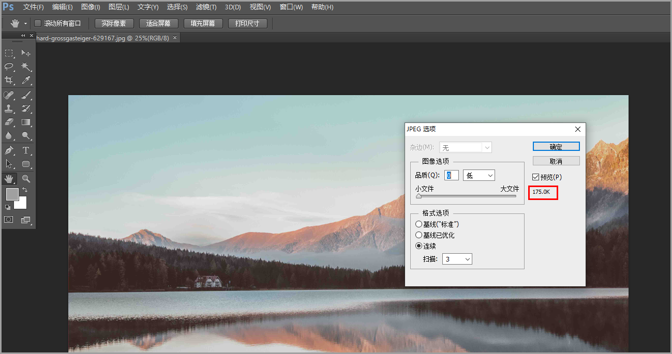Screen dimensions: 672x354
Task: Pick the Crop tool
Action: (x=9, y=80)
